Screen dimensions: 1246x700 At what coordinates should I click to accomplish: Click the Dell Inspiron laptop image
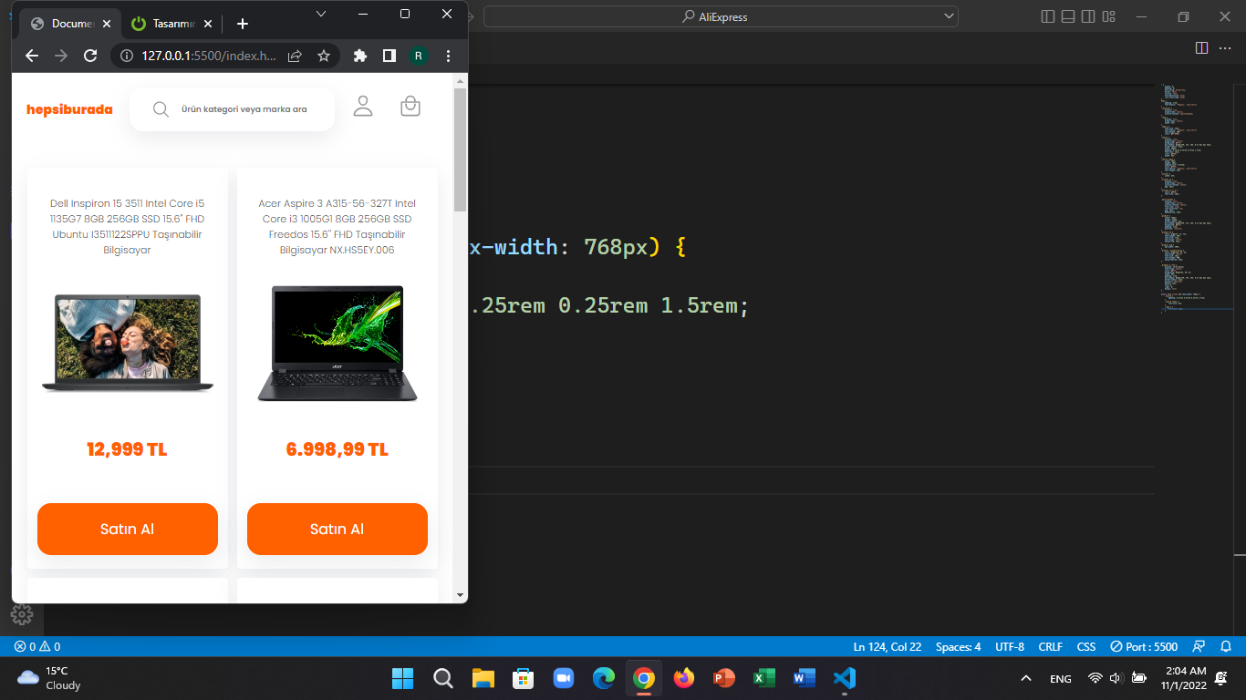point(128,344)
